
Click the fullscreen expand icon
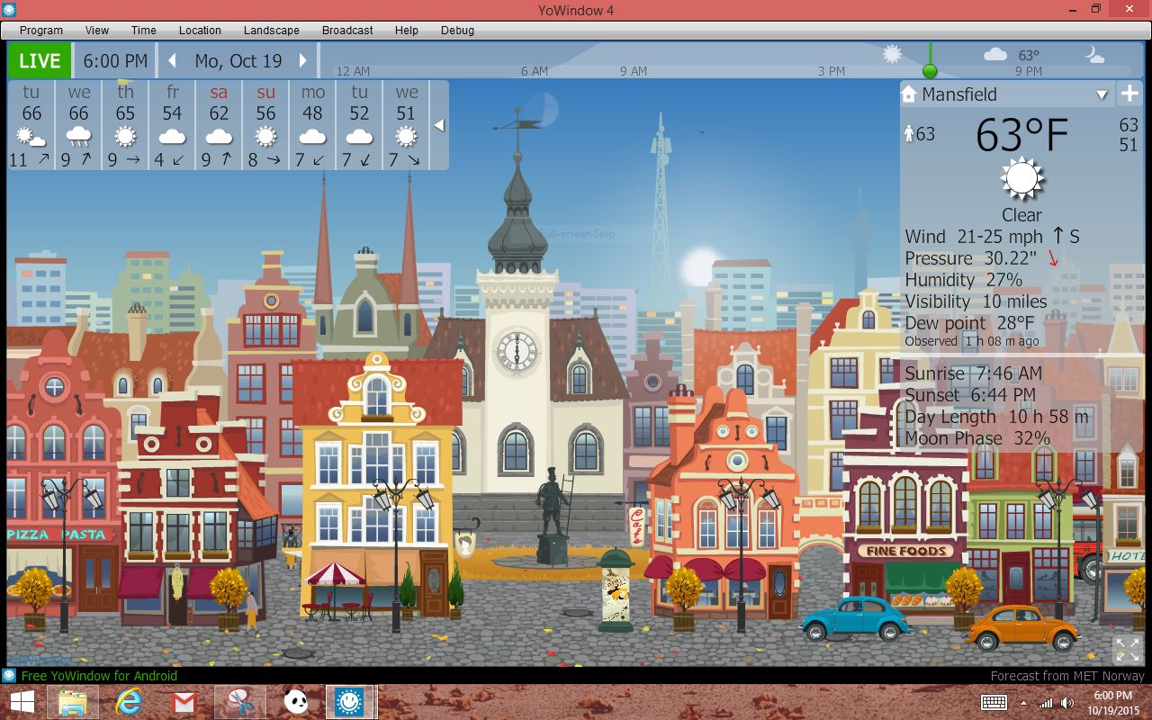coord(1127,649)
